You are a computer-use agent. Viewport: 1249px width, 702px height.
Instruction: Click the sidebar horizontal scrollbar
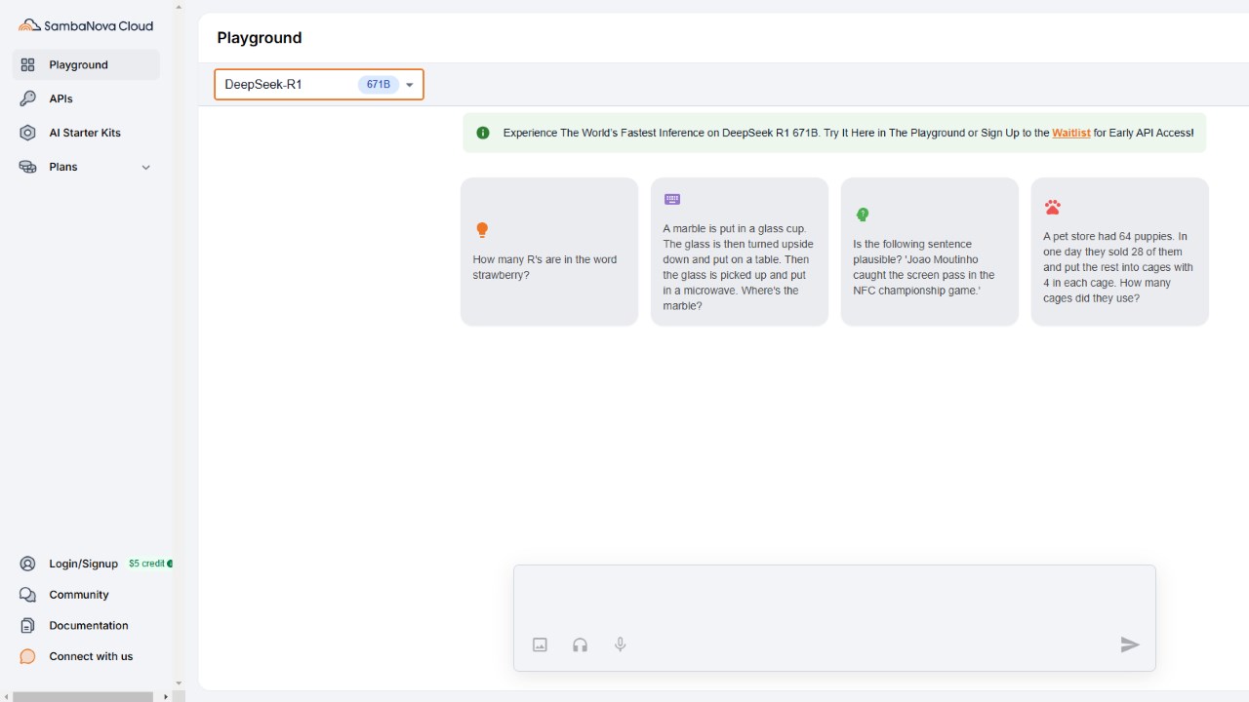(x=83, y=697)
